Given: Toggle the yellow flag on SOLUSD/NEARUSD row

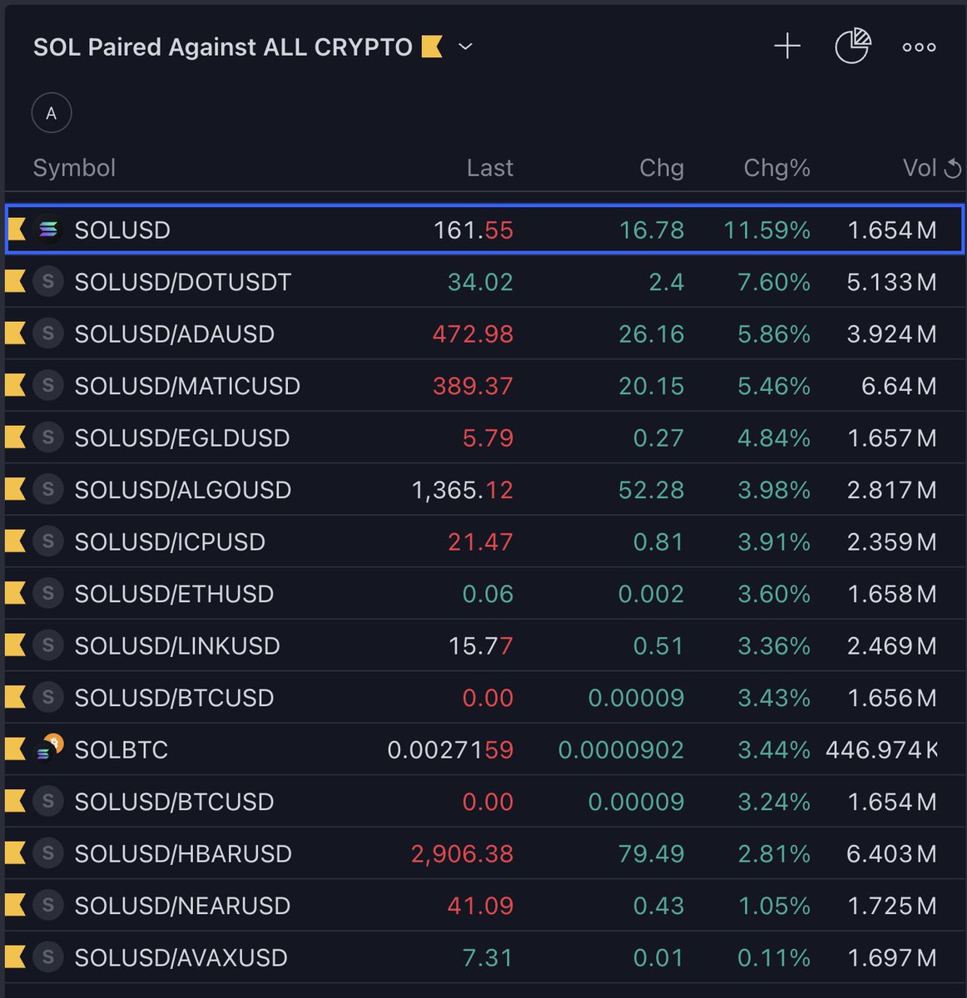Looking at the screenshot, I should point(15,905).
